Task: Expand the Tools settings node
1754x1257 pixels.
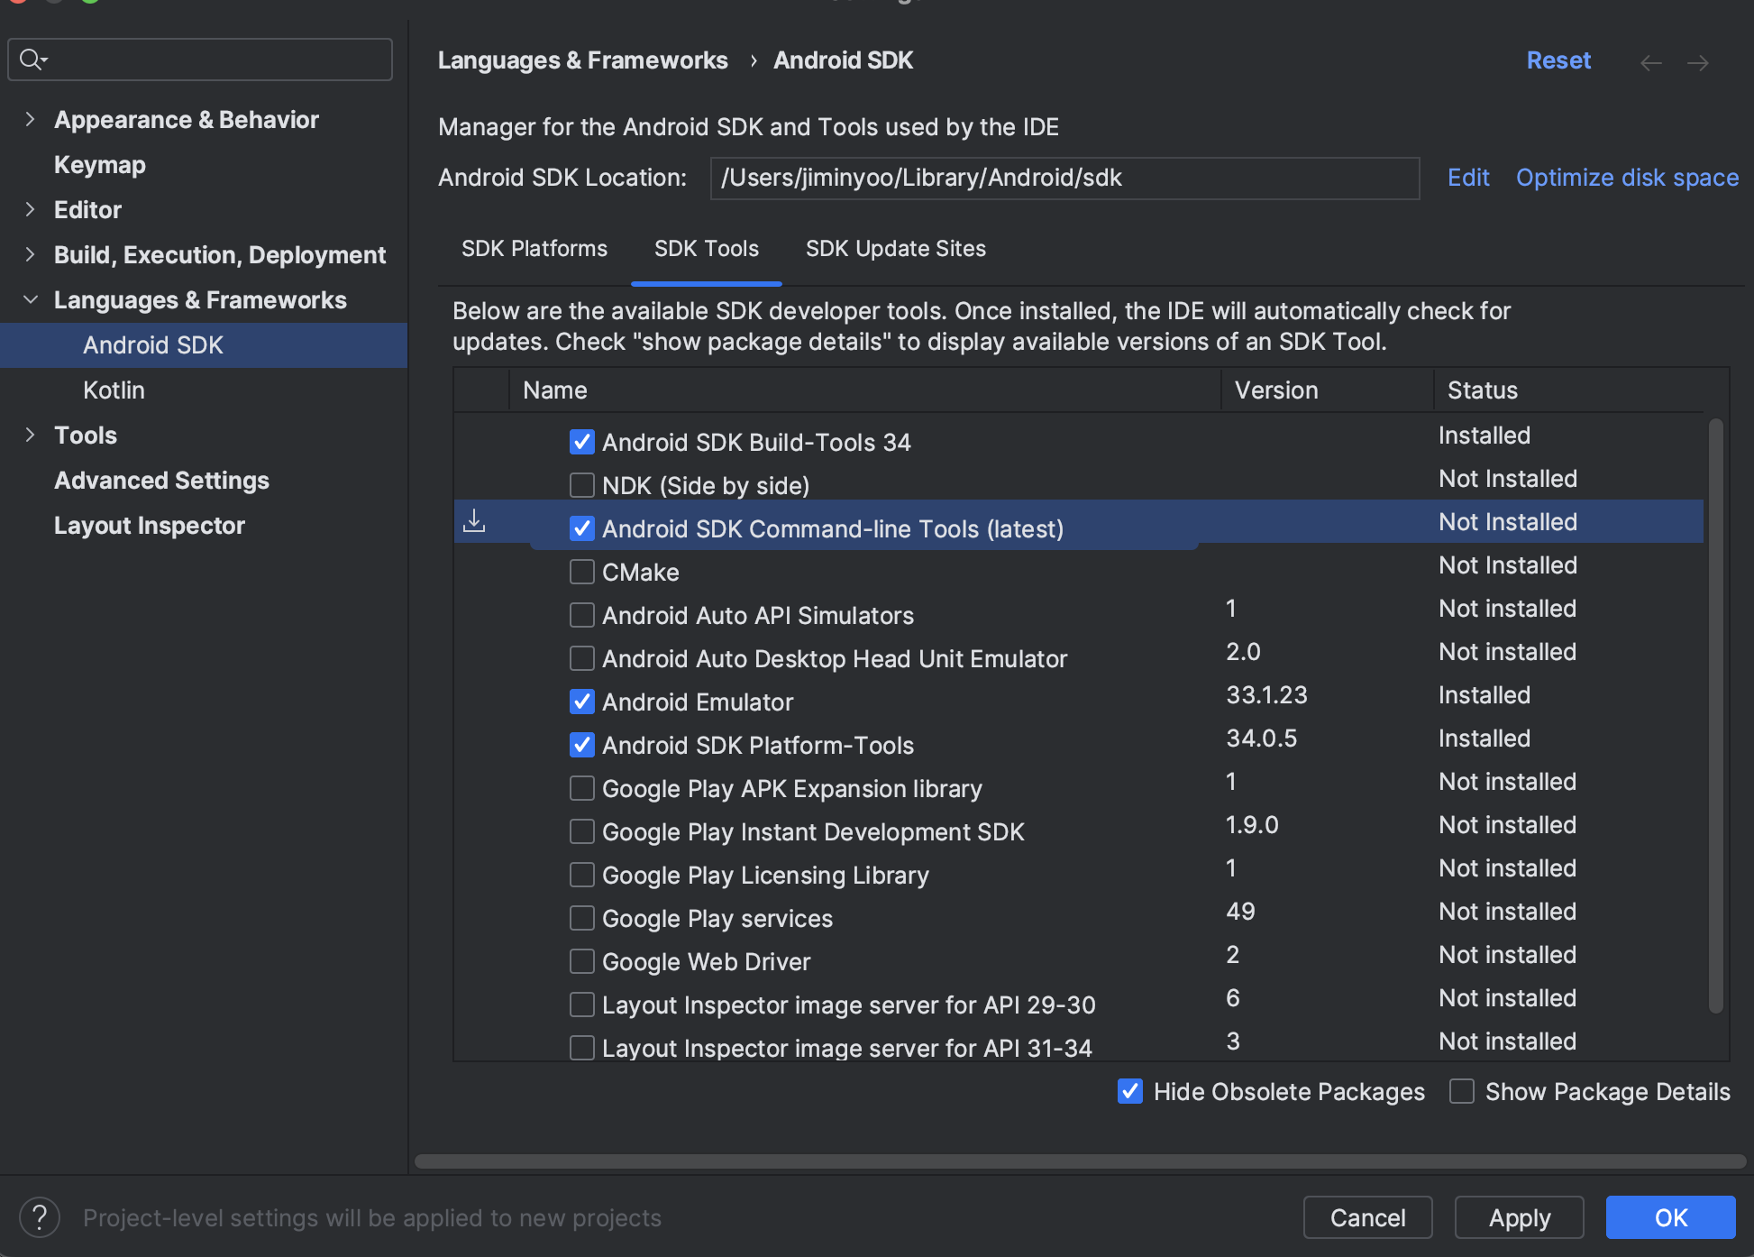Action: [x=30, y=435]
